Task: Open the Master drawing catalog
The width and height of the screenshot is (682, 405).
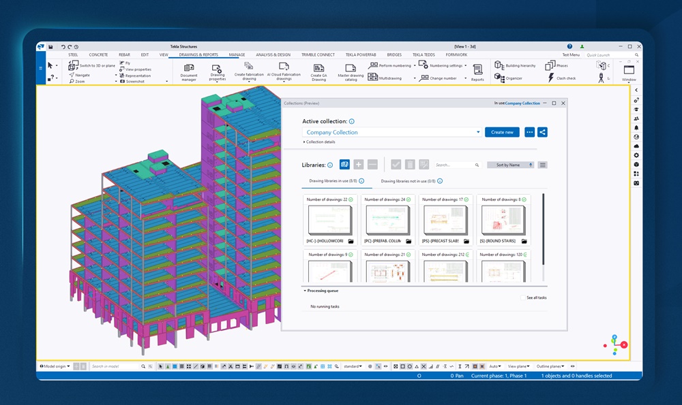Action: point(350,71)
